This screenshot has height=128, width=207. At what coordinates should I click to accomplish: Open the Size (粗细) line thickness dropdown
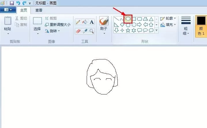(186, 26)
